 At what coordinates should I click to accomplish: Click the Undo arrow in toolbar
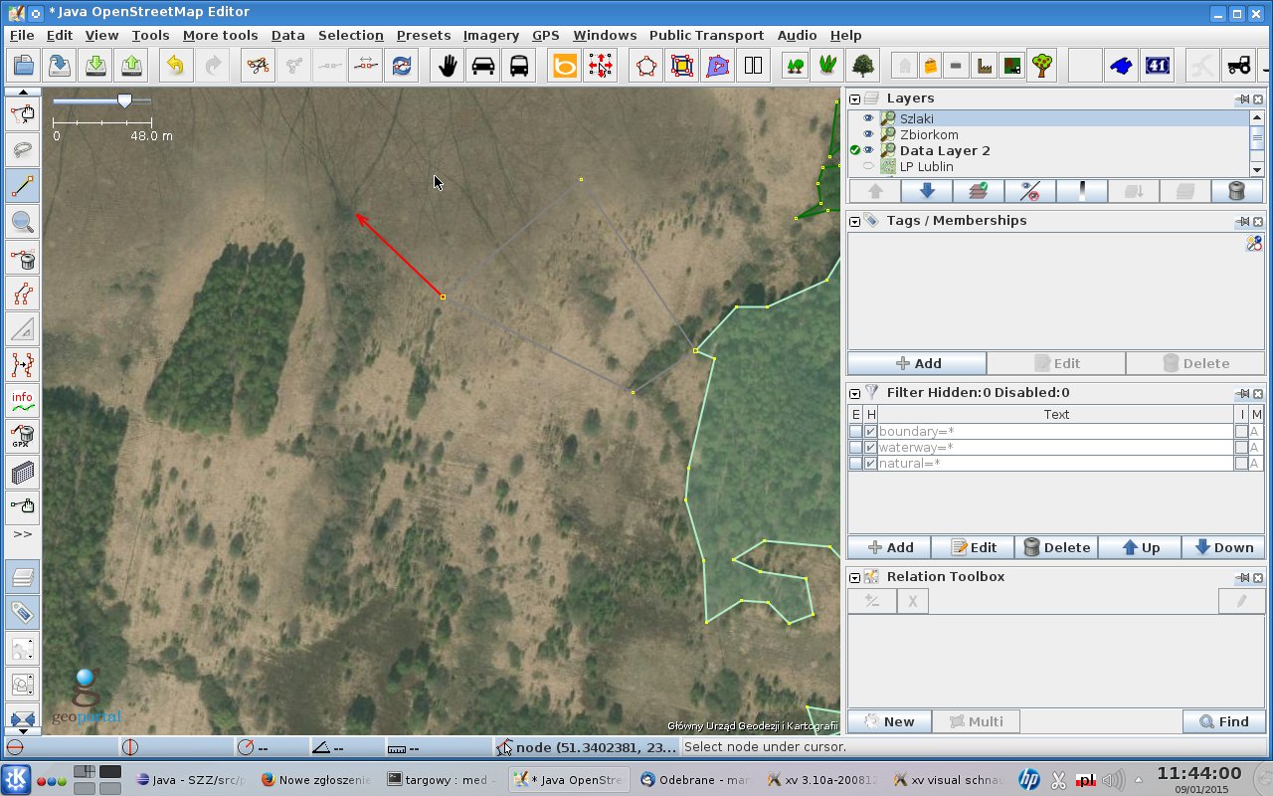[175, 66]
